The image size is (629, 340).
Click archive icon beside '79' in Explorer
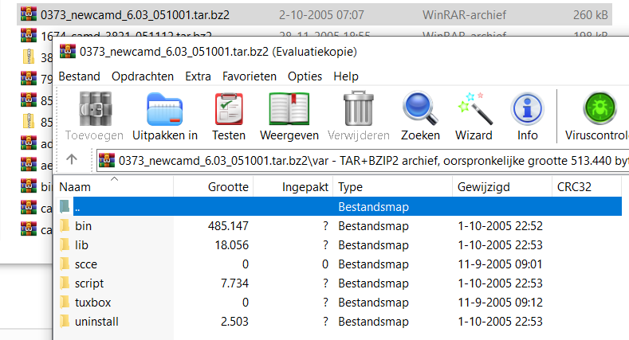(x=29, y=78)
